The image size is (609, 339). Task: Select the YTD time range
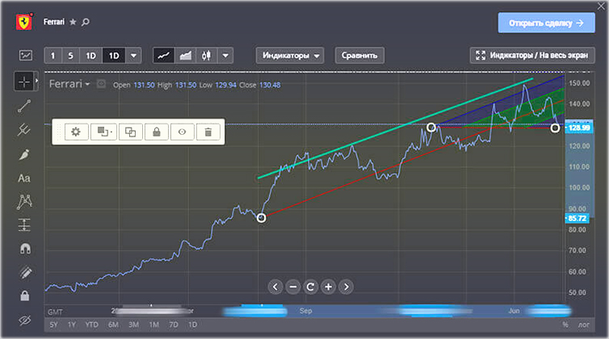tap(93, 324)
